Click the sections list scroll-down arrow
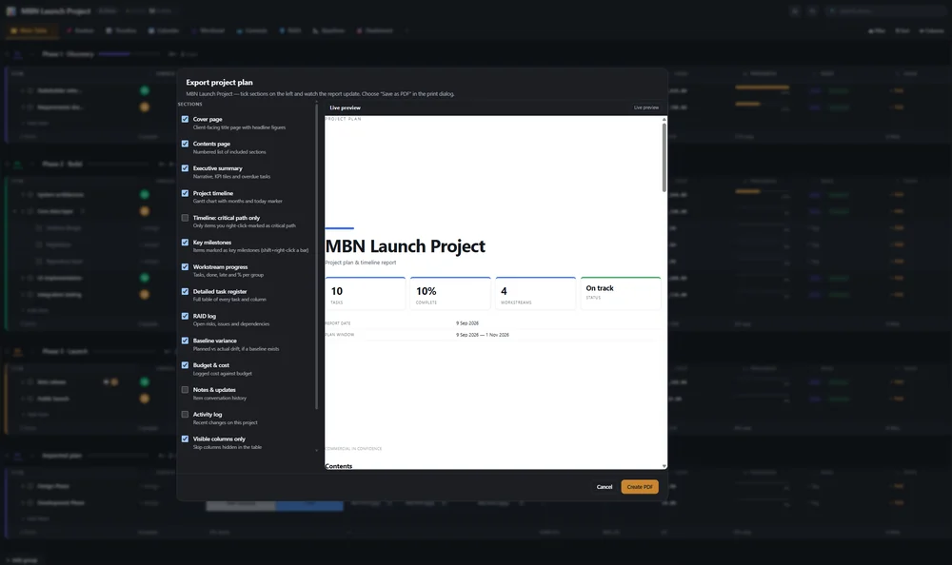952x565 pixels. [x=316, y=450]
